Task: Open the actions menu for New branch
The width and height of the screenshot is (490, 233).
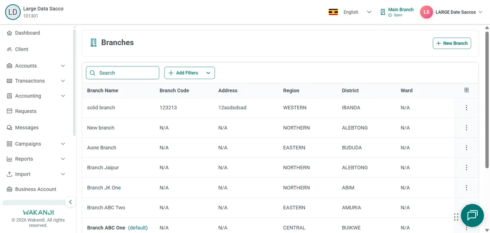Action: click(466, 128)
